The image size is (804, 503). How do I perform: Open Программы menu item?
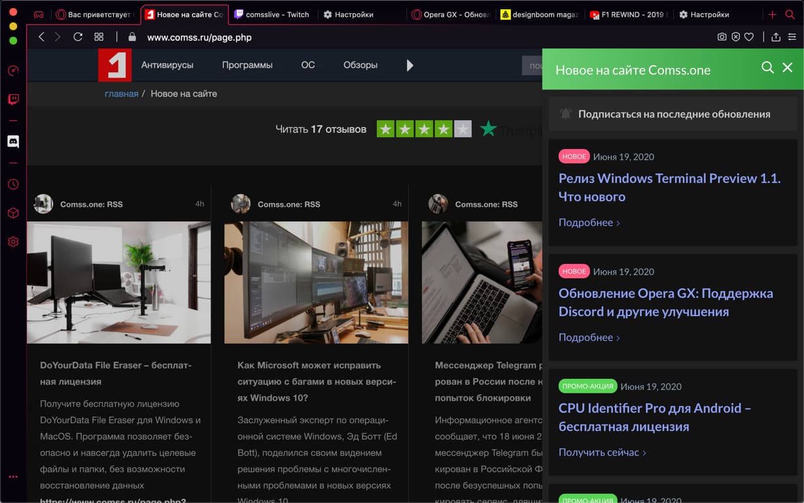click(247, 65)
